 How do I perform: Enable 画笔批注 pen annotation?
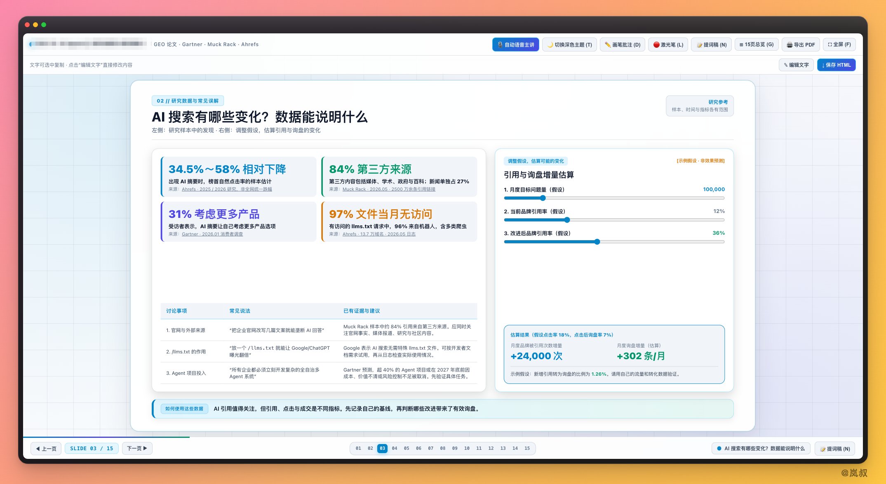tap(622, 44)
